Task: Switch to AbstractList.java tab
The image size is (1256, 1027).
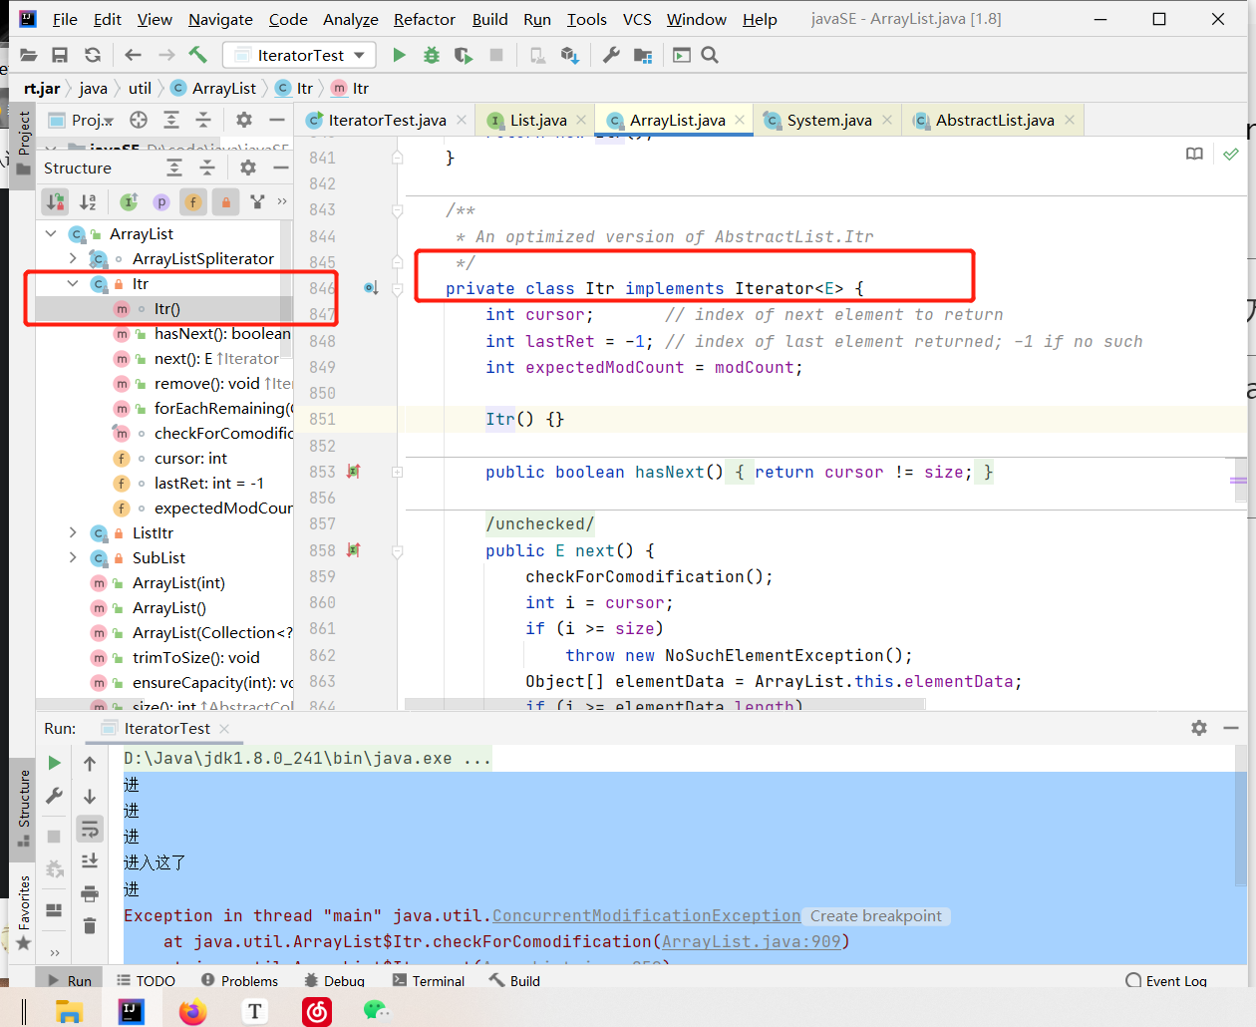Action: coord(995,120)
